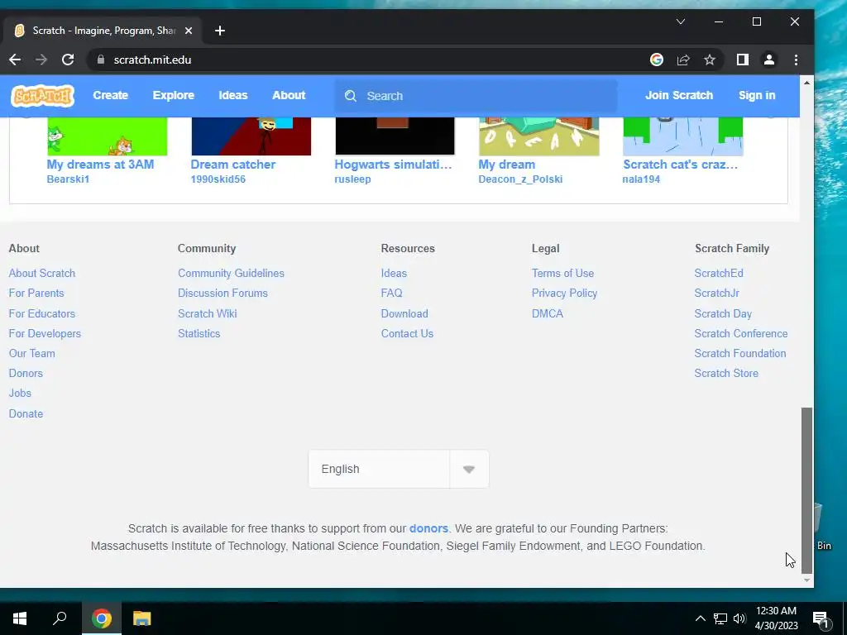Open Windows taskbar search
This screenshot has height=635, width=847.
60,618
